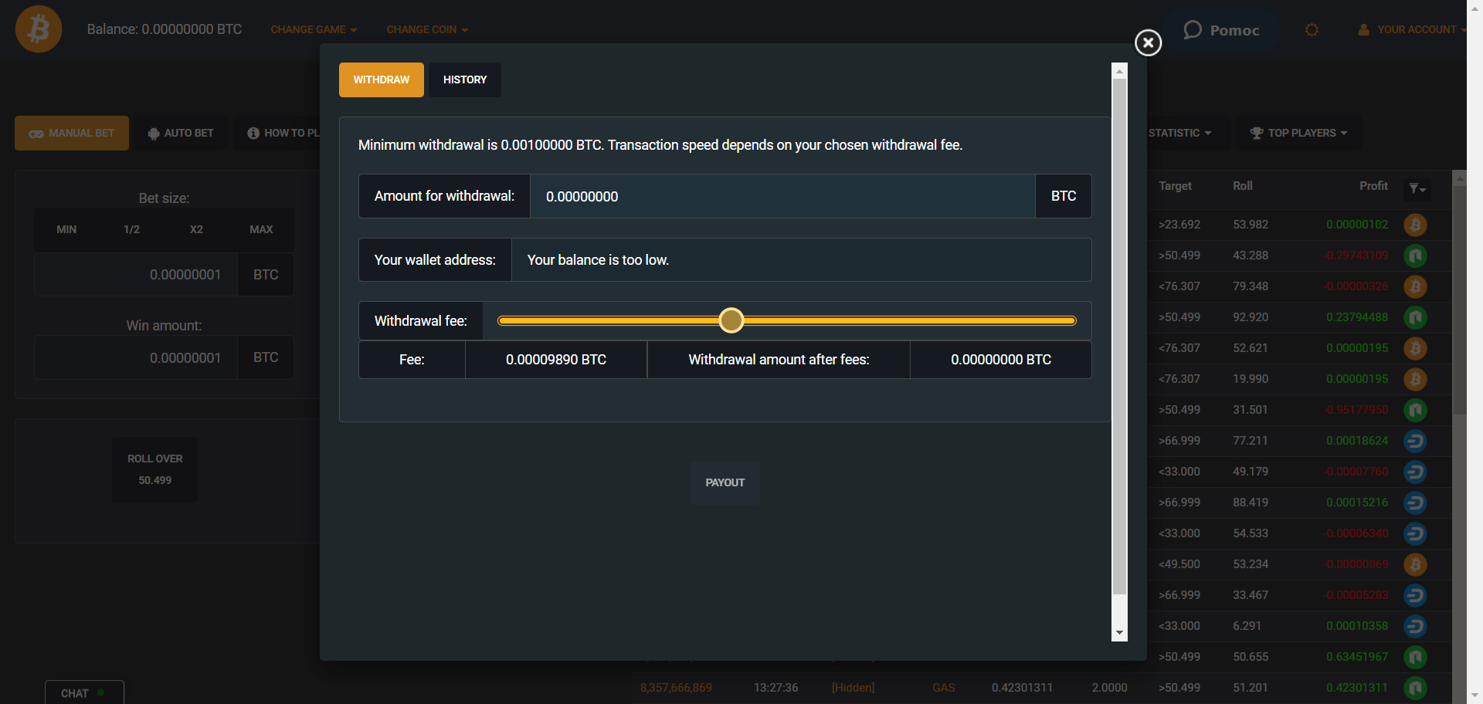The image size is (1483, 704).
Task: Open the YOUR ACCOUNT menu
Action: (x=1410, y=30)
